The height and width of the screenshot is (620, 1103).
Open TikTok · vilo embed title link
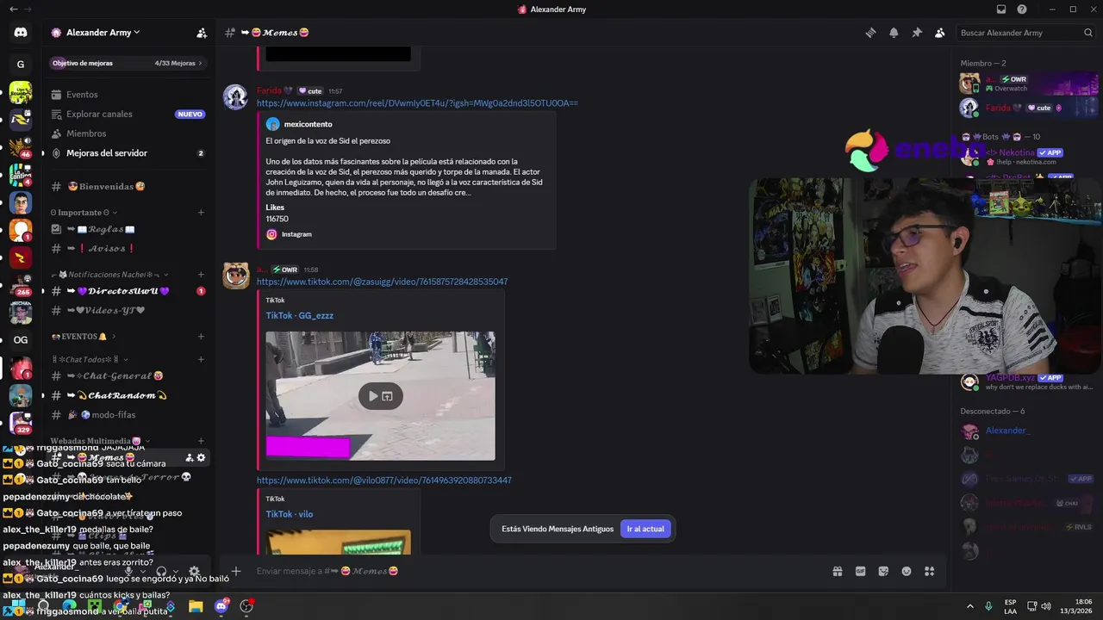point(289,515)
